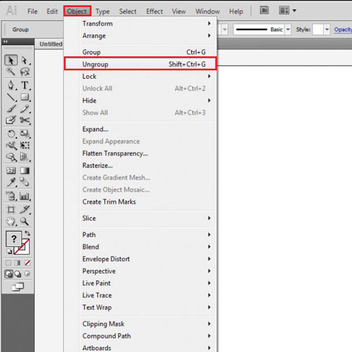Pick the Eyedropper tool

point(11,182)
